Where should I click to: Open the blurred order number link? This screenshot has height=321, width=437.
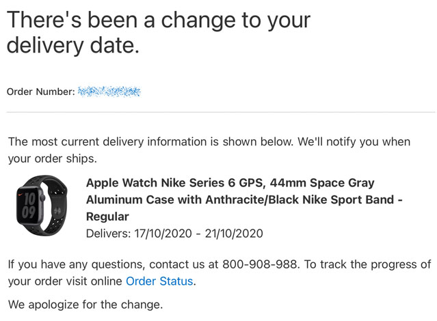pyautogui.click(x=109, y=92)
